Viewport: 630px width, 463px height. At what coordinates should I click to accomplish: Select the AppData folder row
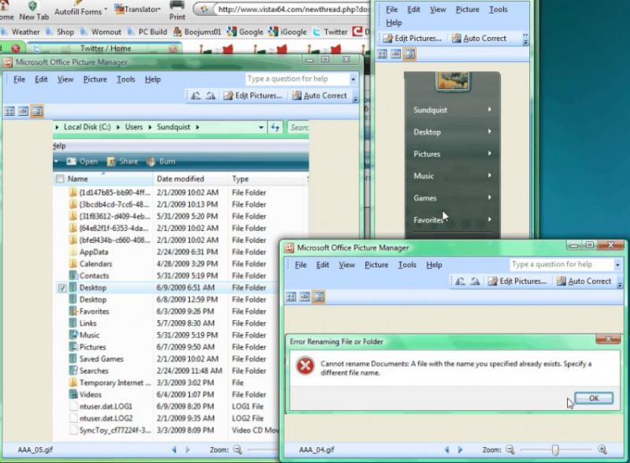[168, 252]
